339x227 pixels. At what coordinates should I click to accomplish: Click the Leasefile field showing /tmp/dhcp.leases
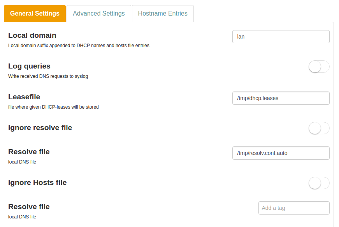281,98
